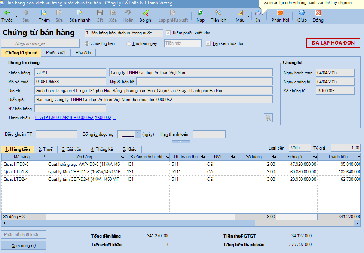Click horizontal scrollbar left arrow
This screenshot has height=253, width=364.
(4, 223)
